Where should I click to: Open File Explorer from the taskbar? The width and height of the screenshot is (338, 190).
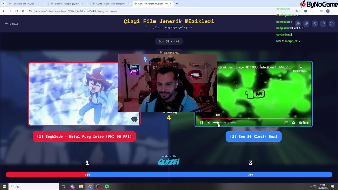pyautogui.click(x=81, y=187)
